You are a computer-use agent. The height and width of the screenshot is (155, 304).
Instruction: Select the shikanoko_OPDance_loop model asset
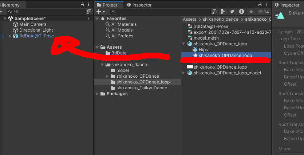coord(220,44)
